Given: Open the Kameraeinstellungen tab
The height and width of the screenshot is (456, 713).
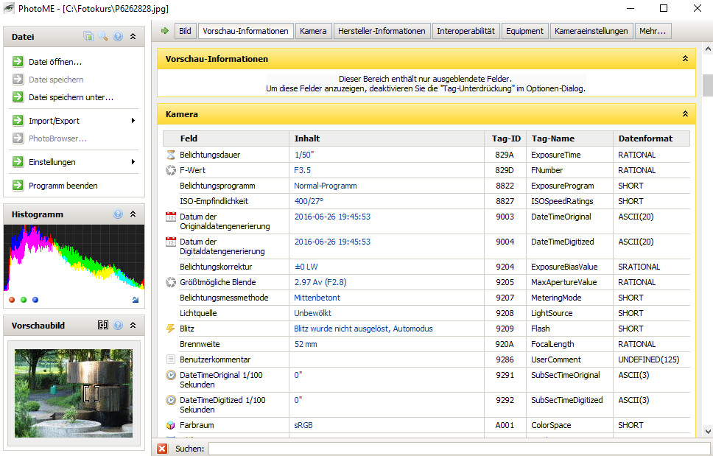Looking at the screenshot, I should [592, 31].
